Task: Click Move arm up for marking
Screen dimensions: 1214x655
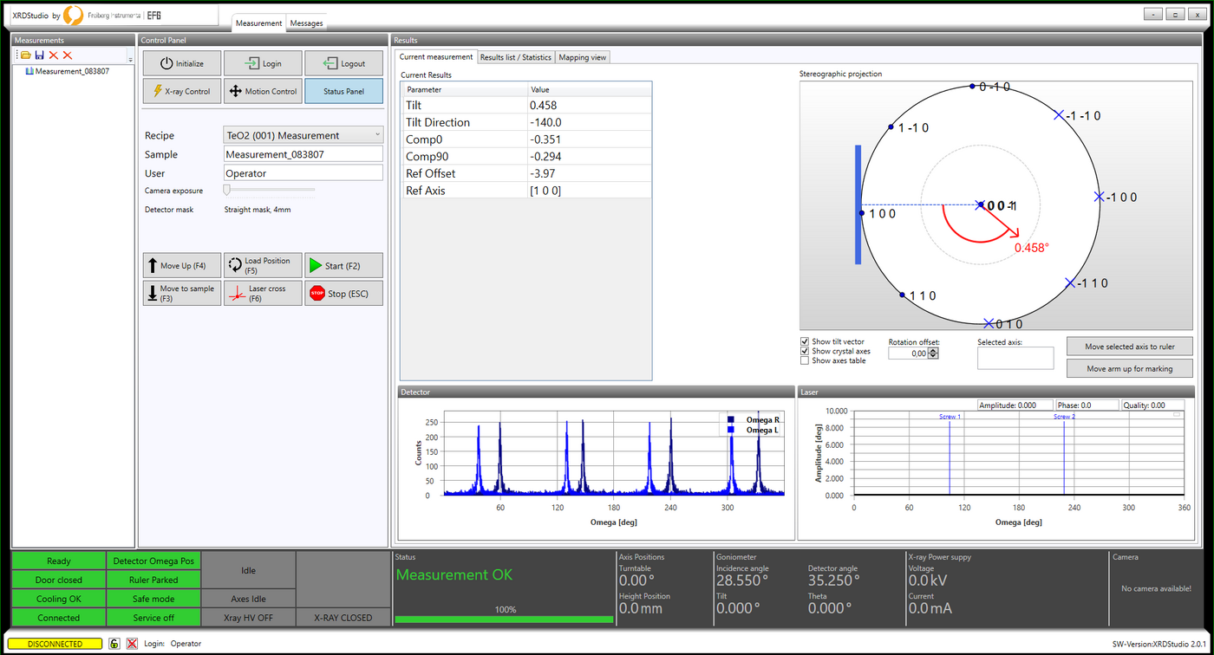Action: click(1130, 368)
